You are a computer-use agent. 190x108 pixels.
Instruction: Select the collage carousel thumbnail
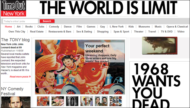pos(116,101)
